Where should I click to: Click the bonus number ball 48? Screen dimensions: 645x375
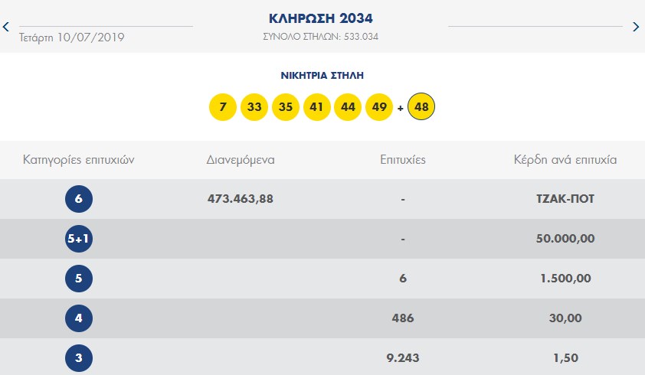(421, 107)
